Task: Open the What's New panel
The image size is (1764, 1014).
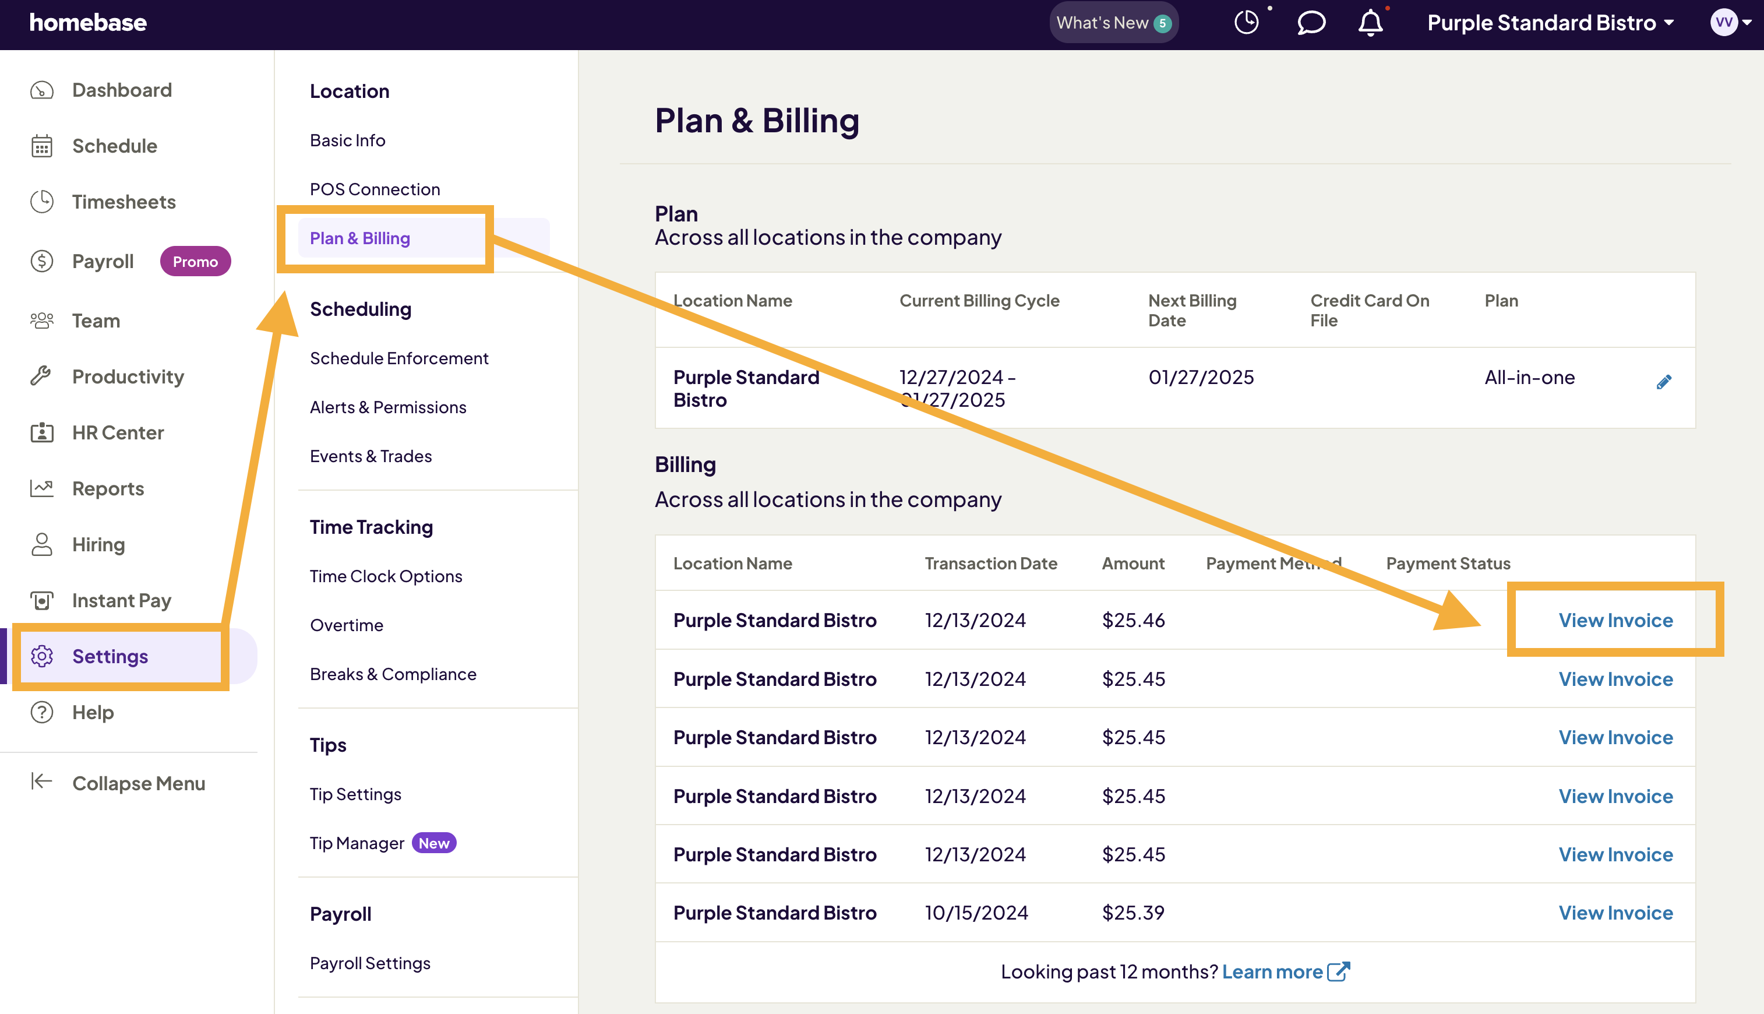Action: (1113, 22)
